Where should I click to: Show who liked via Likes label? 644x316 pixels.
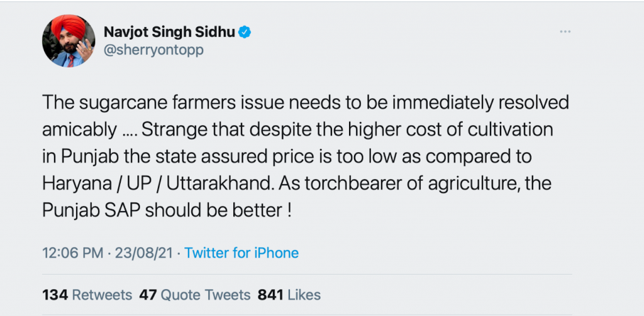point(304,295)
